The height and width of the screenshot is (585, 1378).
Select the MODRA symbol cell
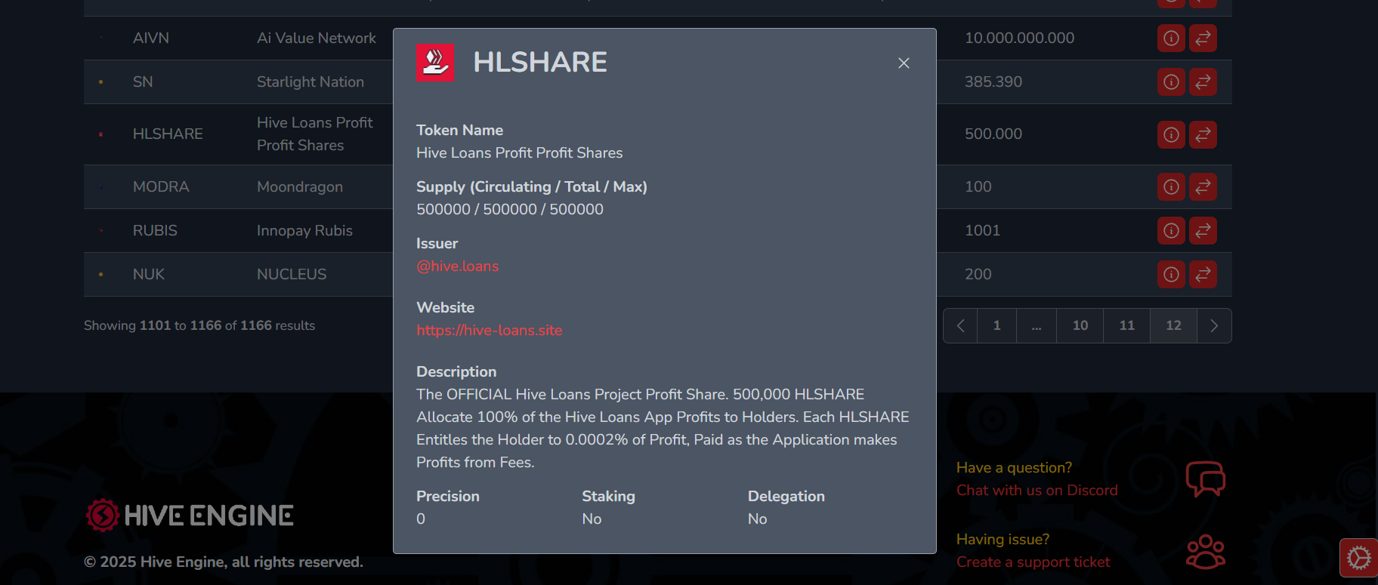tap(161, 186)
